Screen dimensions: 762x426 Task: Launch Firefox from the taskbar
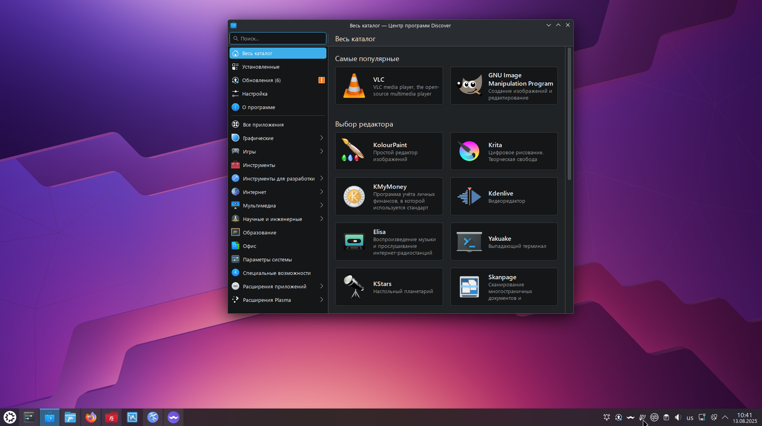pos(91,417)
